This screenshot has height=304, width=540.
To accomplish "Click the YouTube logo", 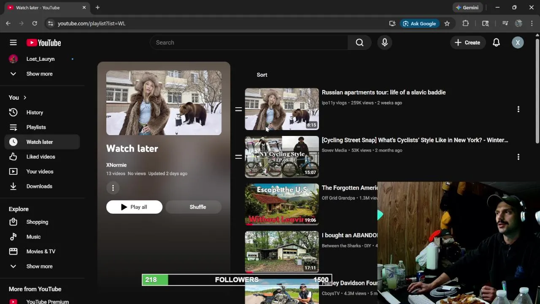I will coord(43,43).
